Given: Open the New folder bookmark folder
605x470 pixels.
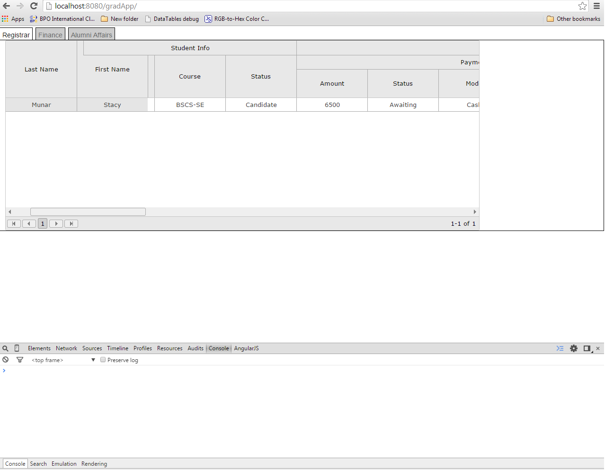Looking at the screenshot, I should 120,19.
